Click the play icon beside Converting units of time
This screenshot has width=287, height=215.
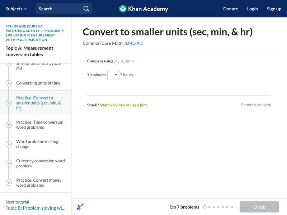[9, 83]
